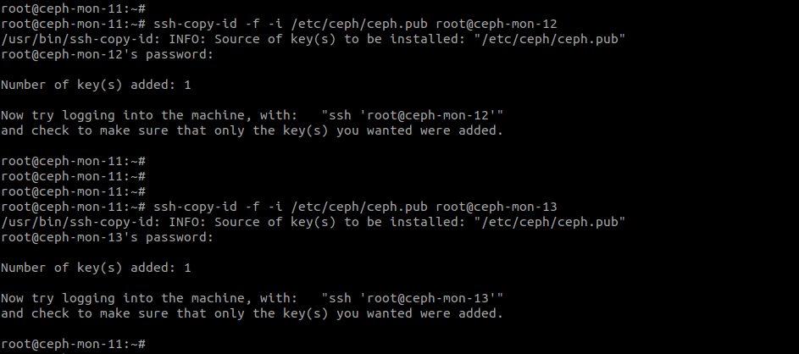Click the root@ceph-mon-12's password prompt line
The image size is (799, 354).
(x=107, y=54)
